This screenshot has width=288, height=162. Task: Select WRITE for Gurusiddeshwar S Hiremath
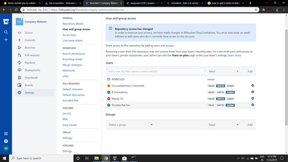pyautogui.click(x=221, y=86)
